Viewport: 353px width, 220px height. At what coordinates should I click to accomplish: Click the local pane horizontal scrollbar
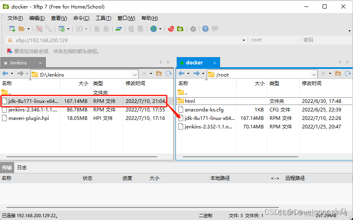click(x=82, y=157)
